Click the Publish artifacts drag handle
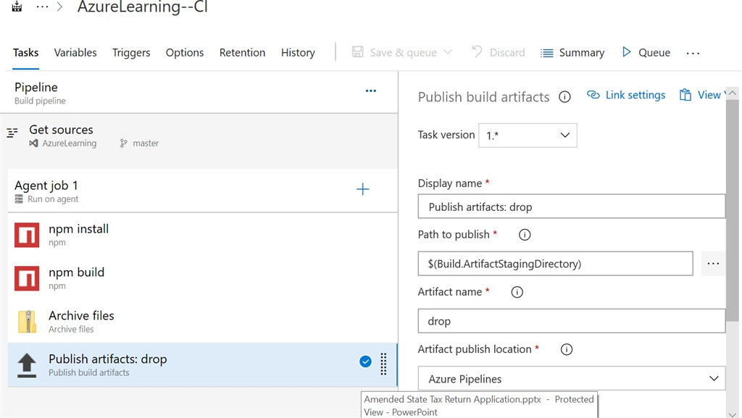Screen dimensions: 742x418 pyautogui.click(x=383, y=364)
